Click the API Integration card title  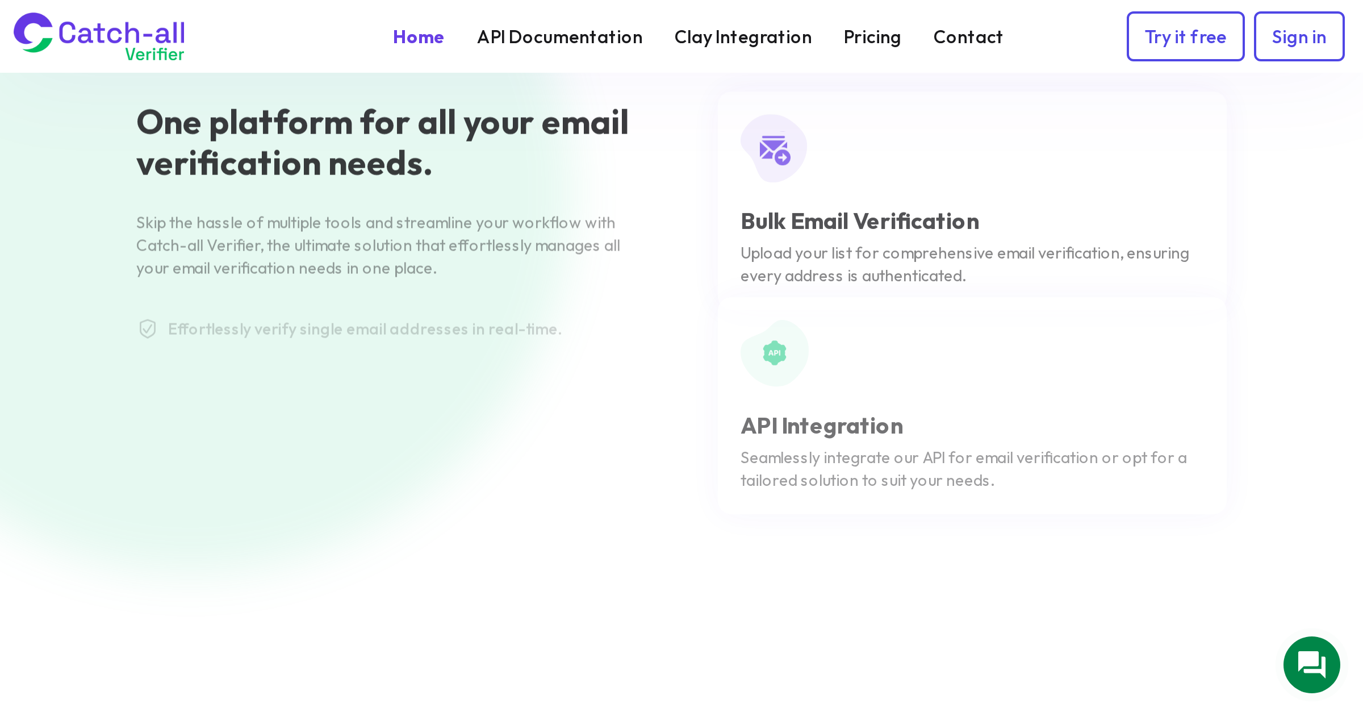point(822,426)
